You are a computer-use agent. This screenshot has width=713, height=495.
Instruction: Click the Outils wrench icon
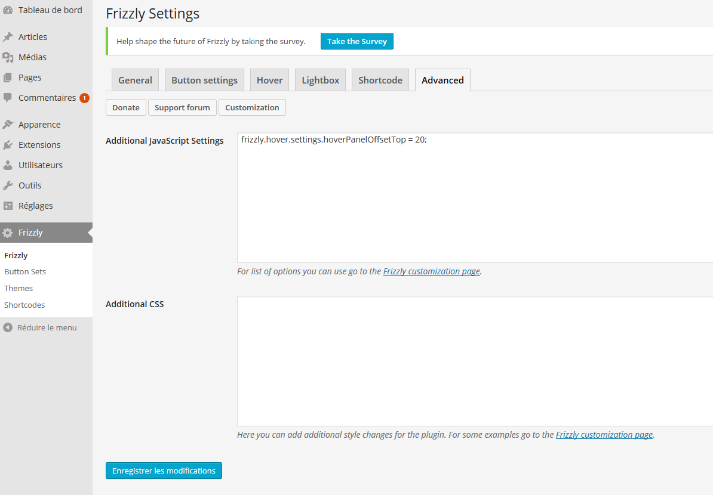pyautogui.click(x=8, y=185)
